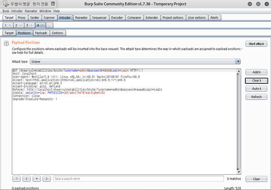Close Intruder attack tab 1
This screenshot has width=271, height=190.
tap(10, 25)
